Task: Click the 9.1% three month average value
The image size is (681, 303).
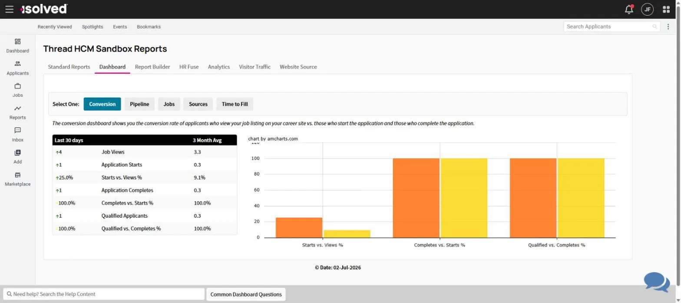Action: (200, 178)
